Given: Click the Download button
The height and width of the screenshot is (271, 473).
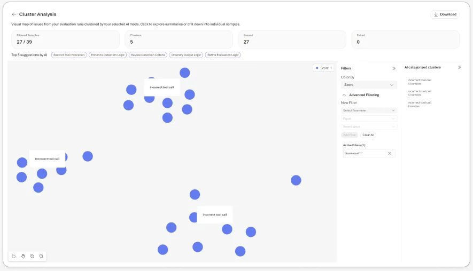Looking at the screenshot, I should pos(445,14).
